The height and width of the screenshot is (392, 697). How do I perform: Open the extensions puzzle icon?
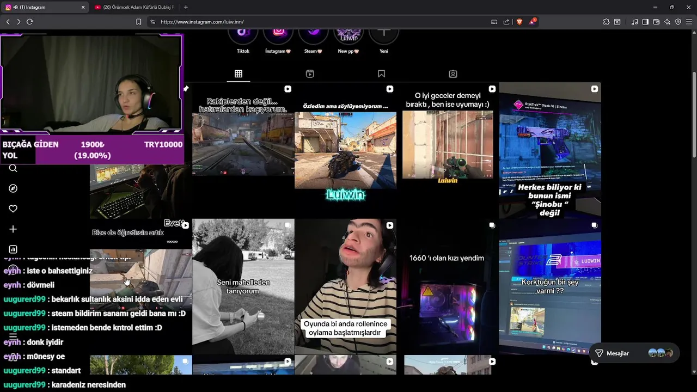pyautogui.click(x=606, y=22)
